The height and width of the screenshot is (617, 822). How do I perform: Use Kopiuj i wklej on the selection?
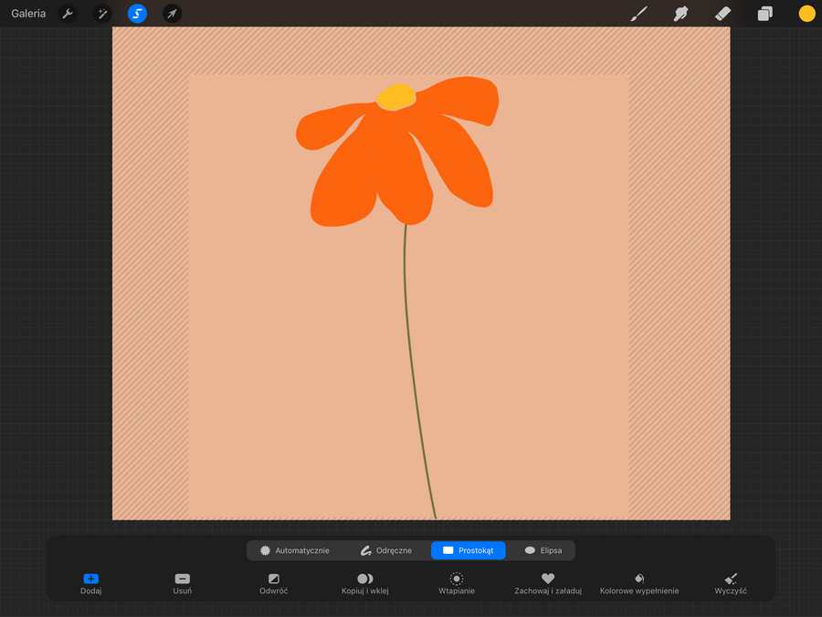pyautogui.click(x=364, y=583)
